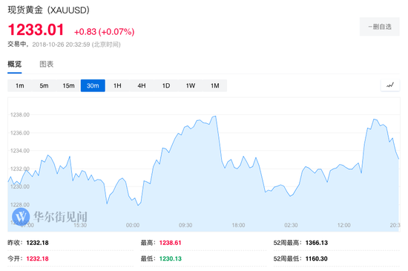Screen dimensions: 408x271
Task: Click the 02:30 time axis label
Action: point(291,225)
